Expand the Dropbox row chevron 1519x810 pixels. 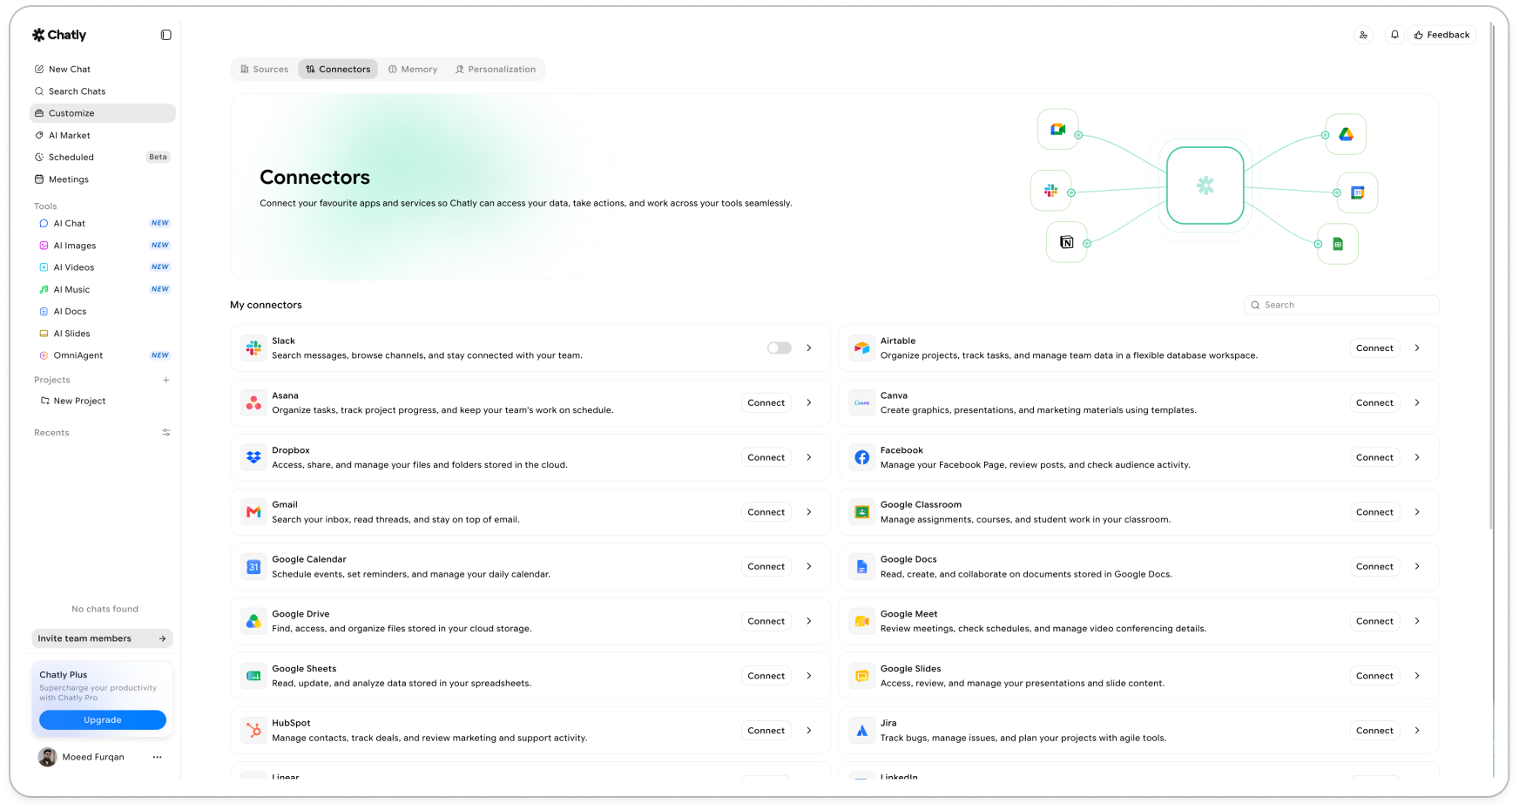tap(808, 457)
